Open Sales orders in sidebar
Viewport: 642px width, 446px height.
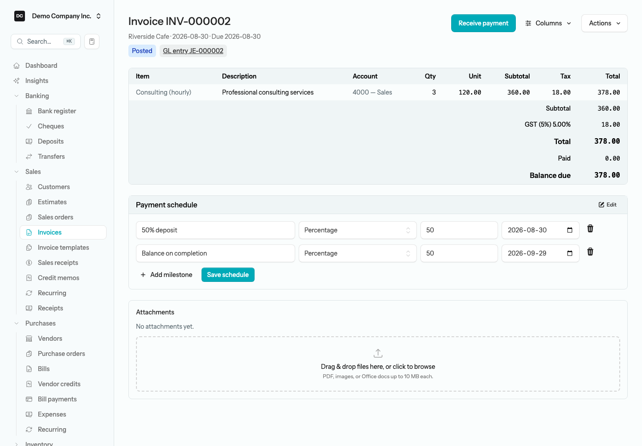click(x=63, y=217)
